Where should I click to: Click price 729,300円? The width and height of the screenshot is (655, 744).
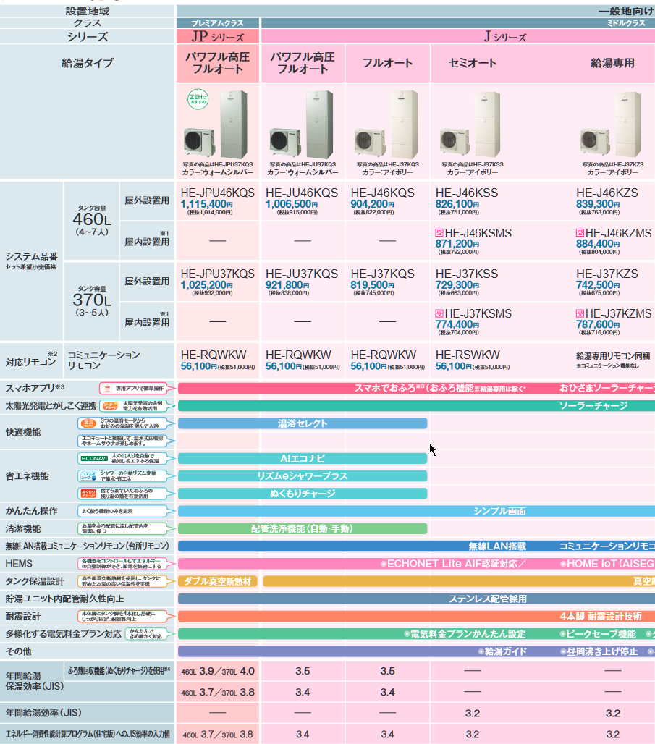point(457,285)
